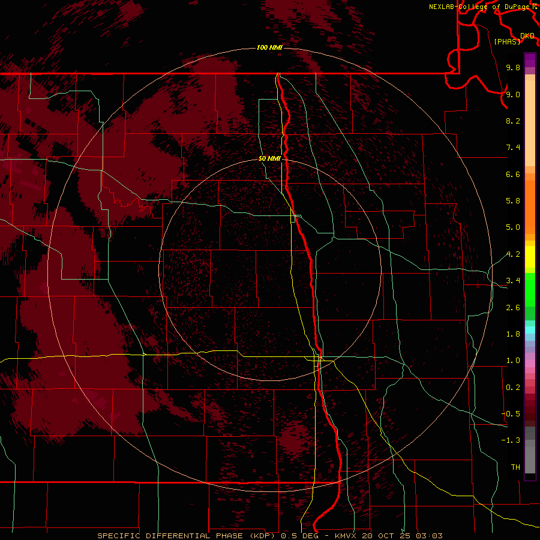540x540 pixels.
Task: Click the gray TH segment of color bar
Action: [x=530, y=460]
